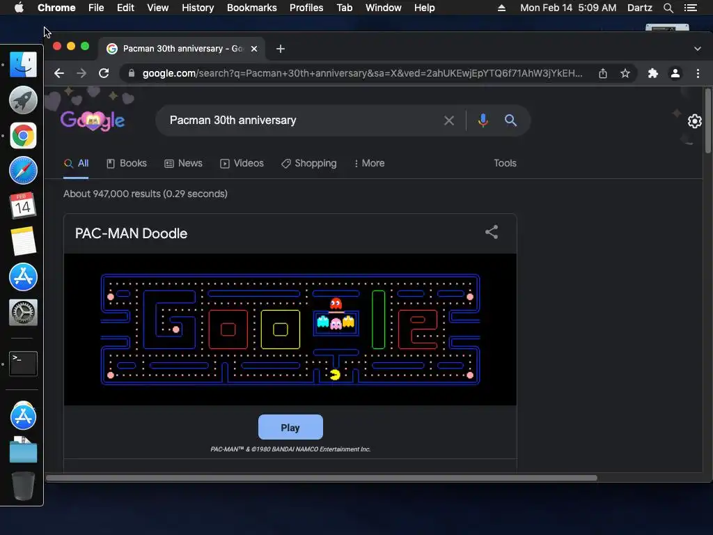Open a new tab with plus button
This screenshot has width=713, height=535.
(x=281, y=49)
